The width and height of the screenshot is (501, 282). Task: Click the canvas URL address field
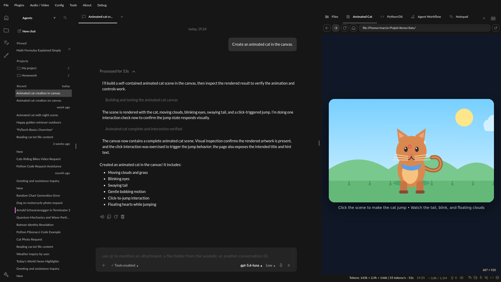(x=425, y=28)
